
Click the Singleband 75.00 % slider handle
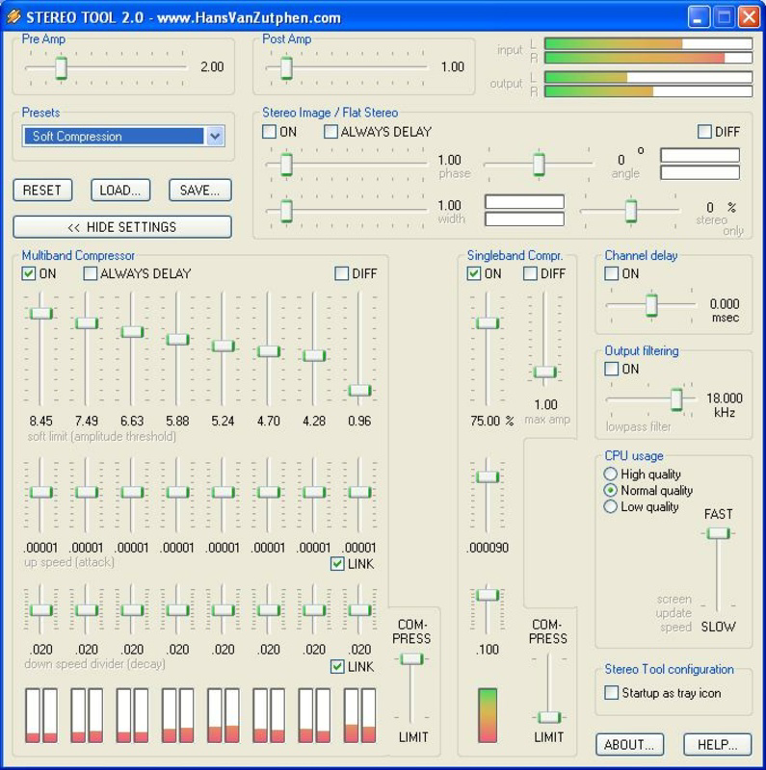click(488, 323)
